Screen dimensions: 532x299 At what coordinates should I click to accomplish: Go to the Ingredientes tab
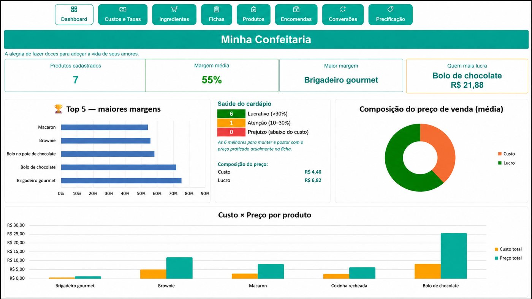click(x=174, y=14)
